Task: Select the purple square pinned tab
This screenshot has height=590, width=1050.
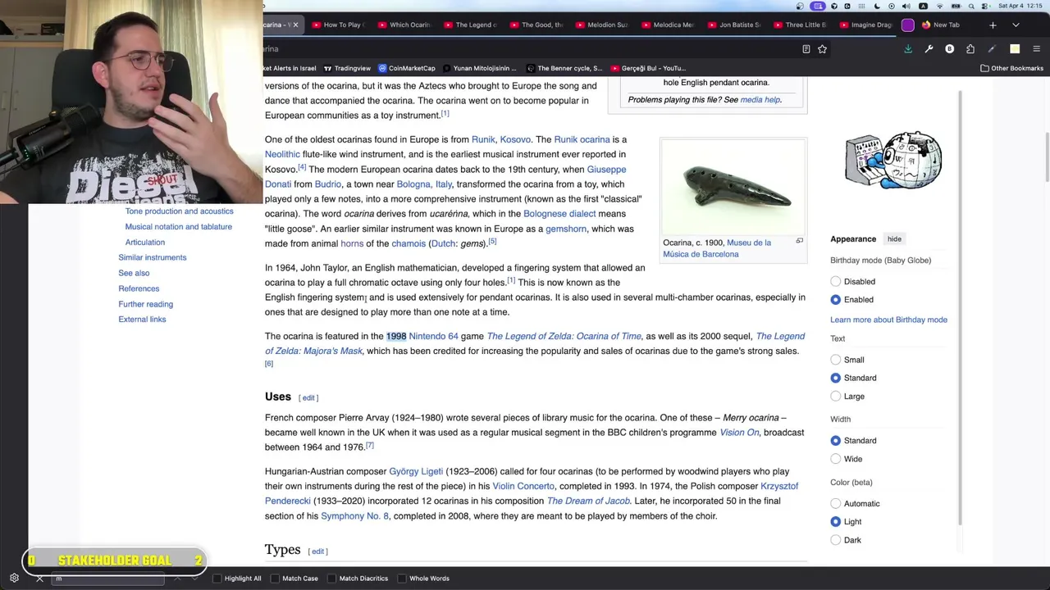Action: pyautogui.click(x=908, y=25)
